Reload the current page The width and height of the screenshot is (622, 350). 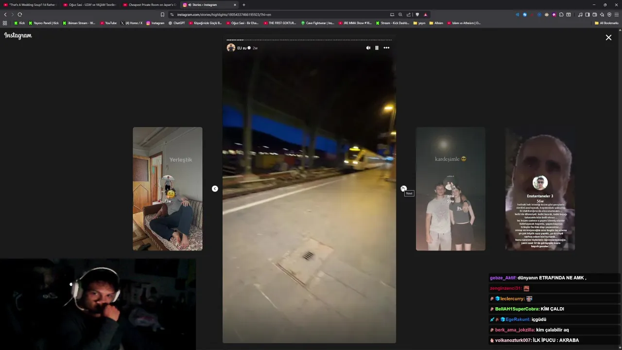tap(19, 15)
